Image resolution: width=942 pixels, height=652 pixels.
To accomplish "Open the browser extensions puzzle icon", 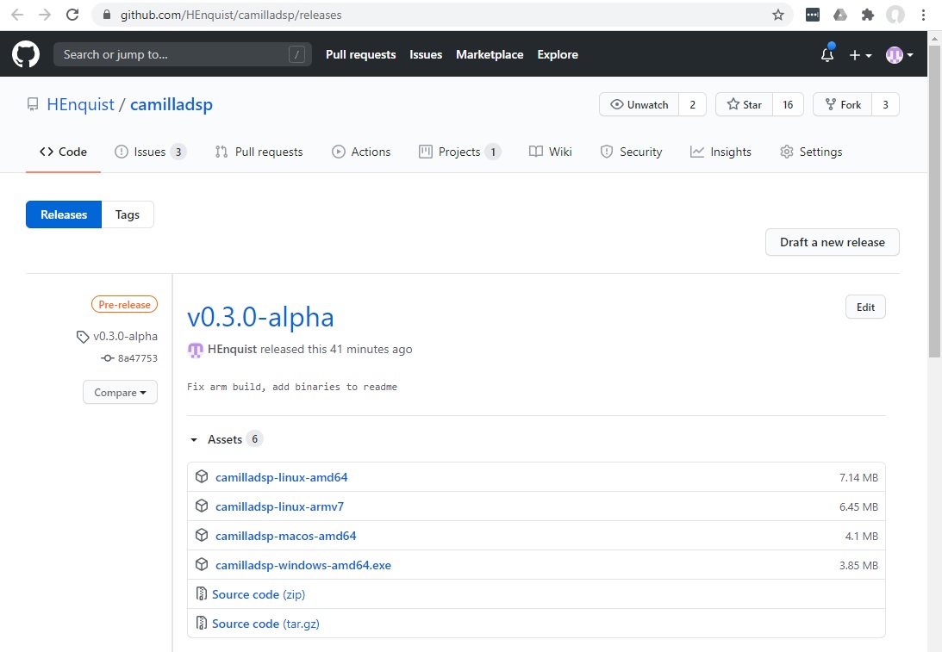I will point(868,15).
